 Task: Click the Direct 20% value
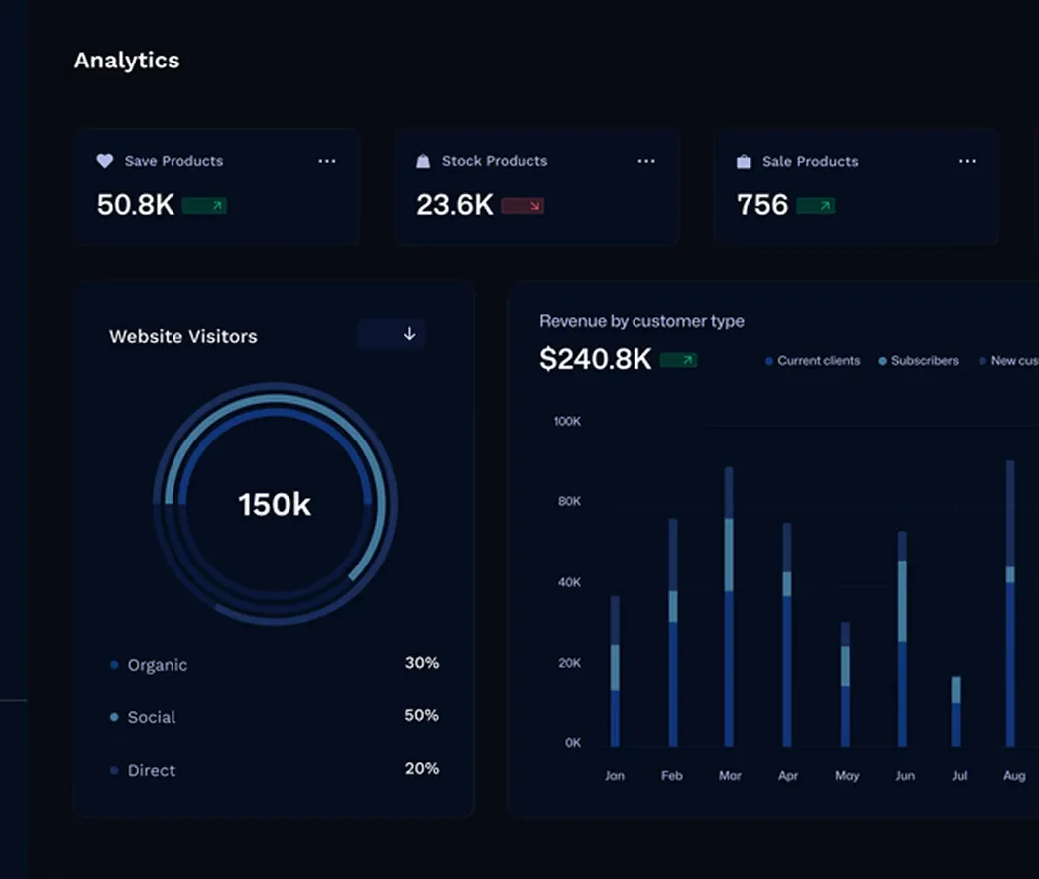[422, 768]
